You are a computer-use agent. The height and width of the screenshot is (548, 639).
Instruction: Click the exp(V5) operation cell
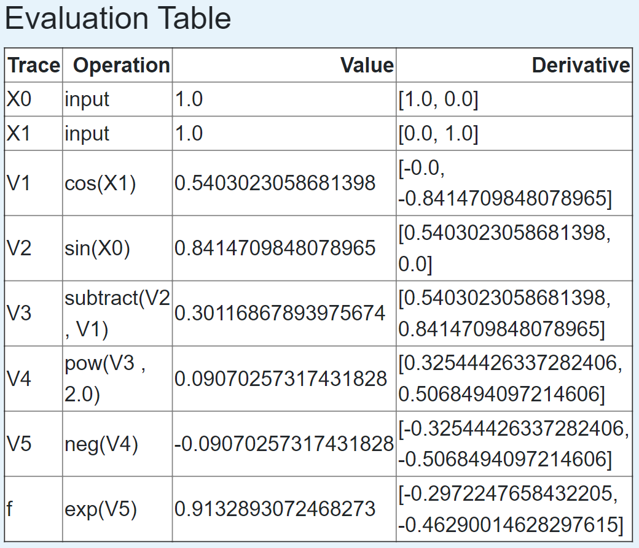point(117,509)
